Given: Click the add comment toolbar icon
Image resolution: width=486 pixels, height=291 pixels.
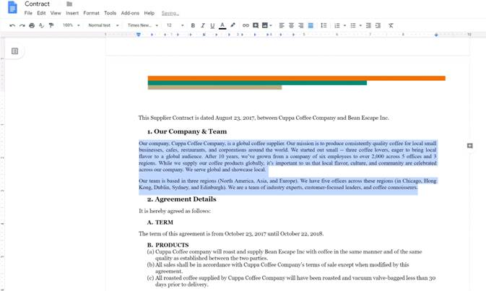Looking at the screenshot, I should point(256,25).
